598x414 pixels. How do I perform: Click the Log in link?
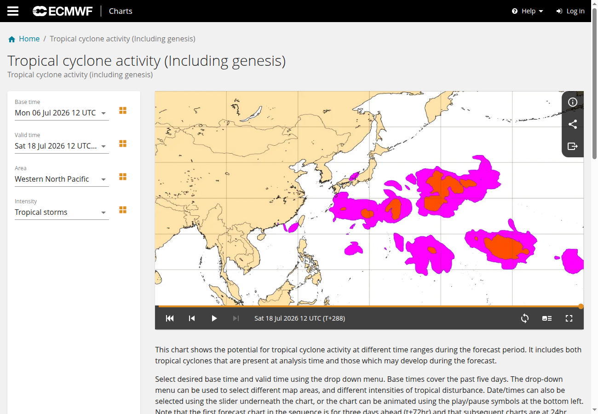(x=570, y=11)
